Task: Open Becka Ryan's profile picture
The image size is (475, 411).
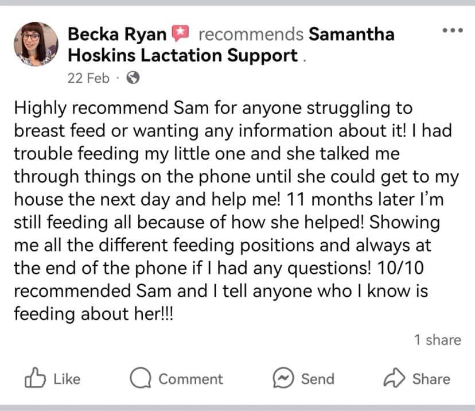Action: click(36, 44)
